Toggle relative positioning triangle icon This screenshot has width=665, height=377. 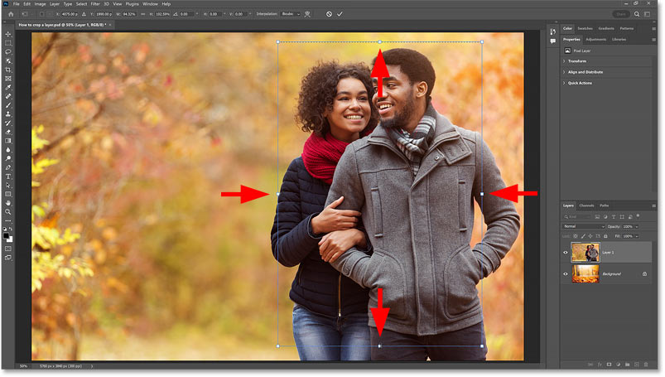tap(84, 14)
